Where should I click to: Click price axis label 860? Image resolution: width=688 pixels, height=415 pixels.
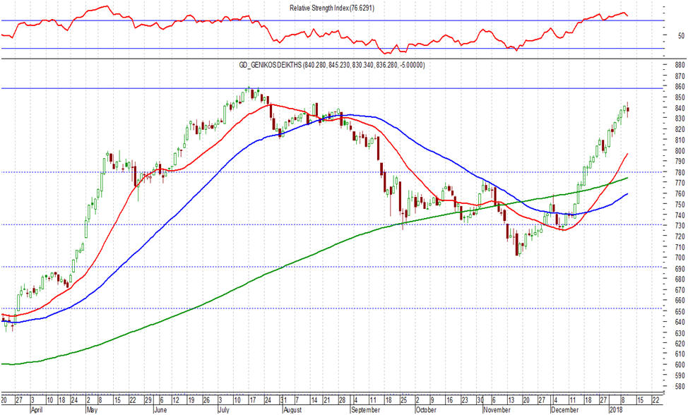(x=680, y=86)
